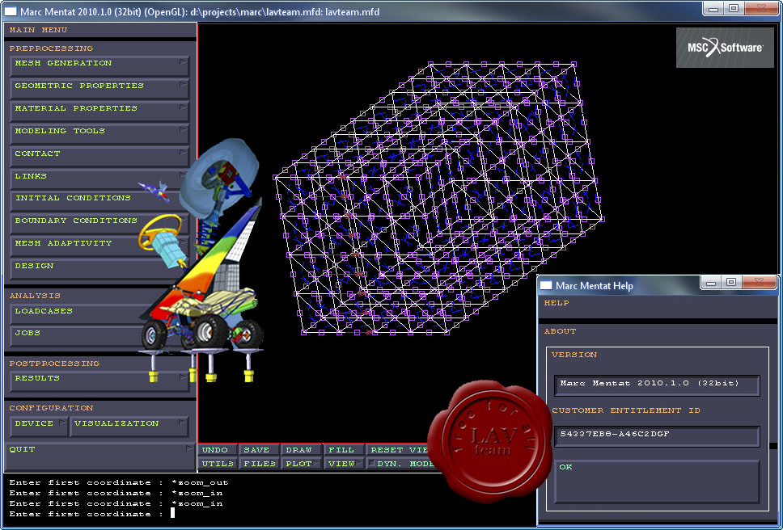
Task: Click the PREPROCESSING section label
Action: point(52,48)
